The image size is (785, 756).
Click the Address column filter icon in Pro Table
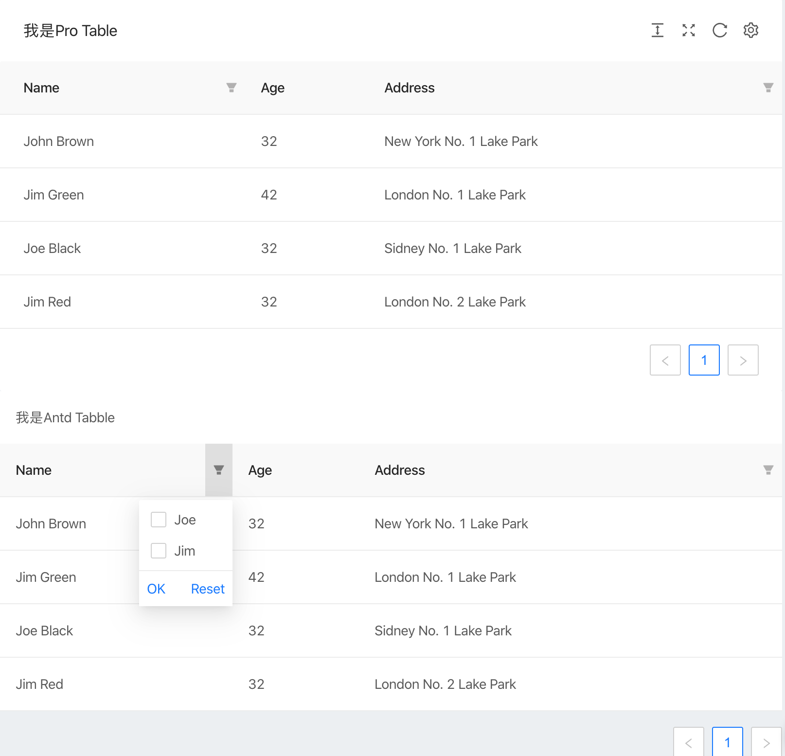pyautogui.click(x=767, y=88)
